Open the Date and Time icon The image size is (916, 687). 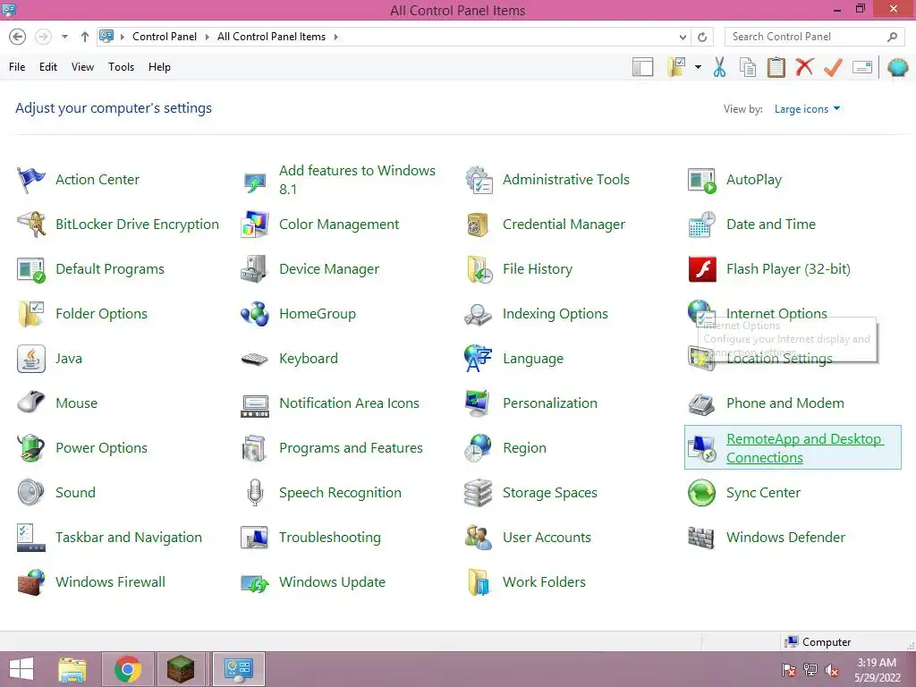pyautogui.click(x=702, y=225)
